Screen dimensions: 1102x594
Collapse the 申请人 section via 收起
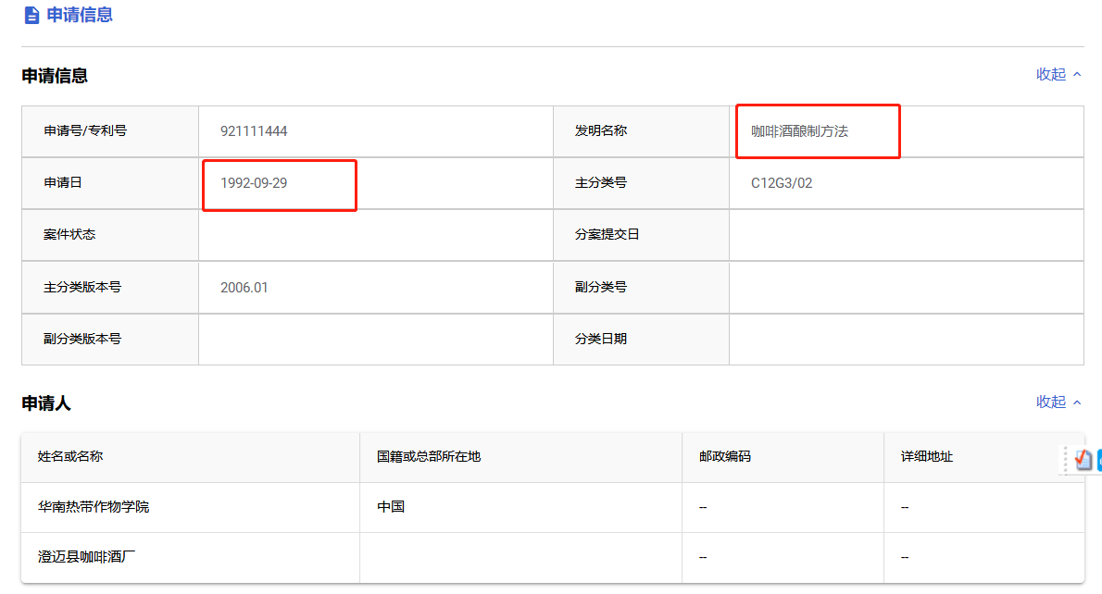click(1051, 402)
